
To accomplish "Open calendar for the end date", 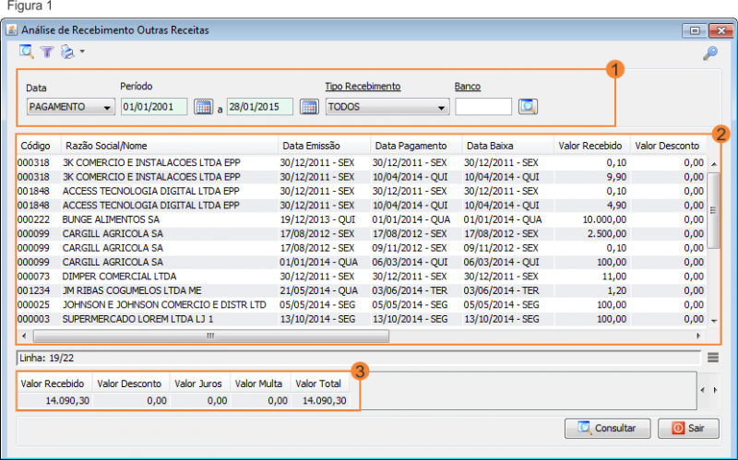I will click(309, 107).
